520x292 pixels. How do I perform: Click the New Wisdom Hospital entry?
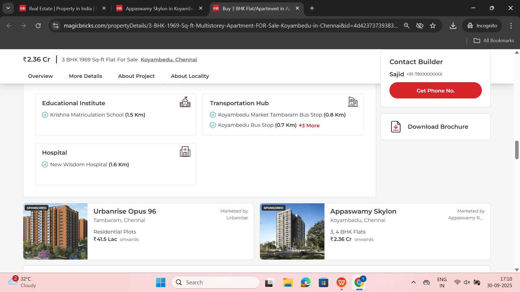(86, 165)
